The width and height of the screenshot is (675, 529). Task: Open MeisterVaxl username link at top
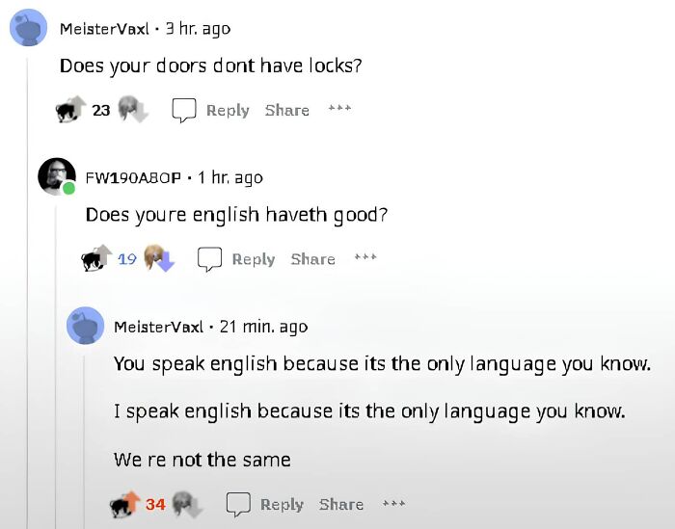coord(104,29)
